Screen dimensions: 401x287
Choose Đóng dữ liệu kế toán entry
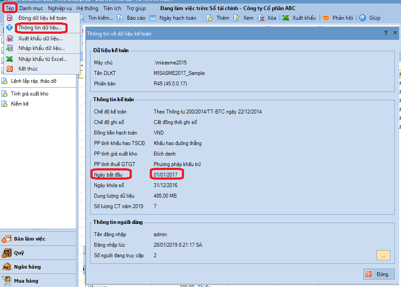(x=43, y=18)
